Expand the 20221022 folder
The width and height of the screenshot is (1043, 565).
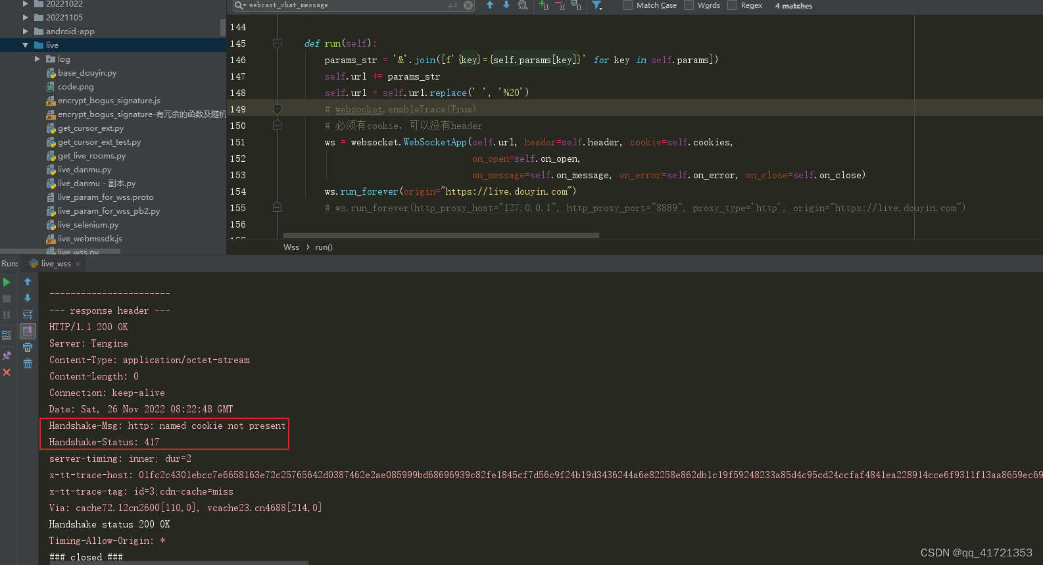coord(26,4)
